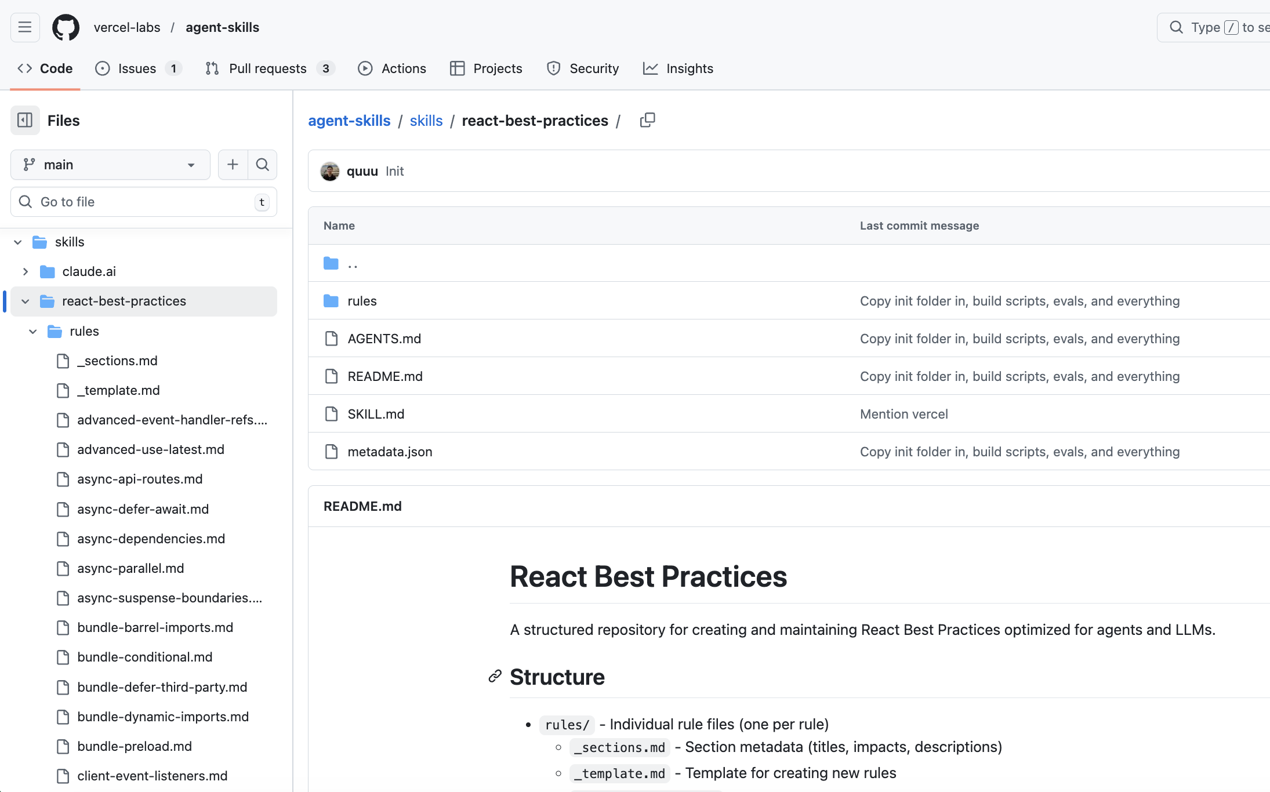Select async-parallel.md in the file tree
The height and width of the screenshot is (792, 1270).
click(x=130, y=568)
